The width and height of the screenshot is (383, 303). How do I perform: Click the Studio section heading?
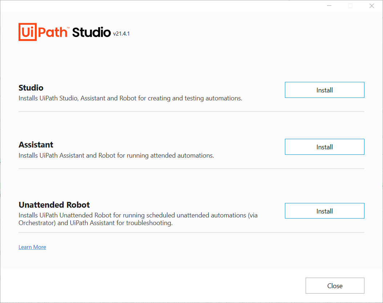tap(31, 88)
